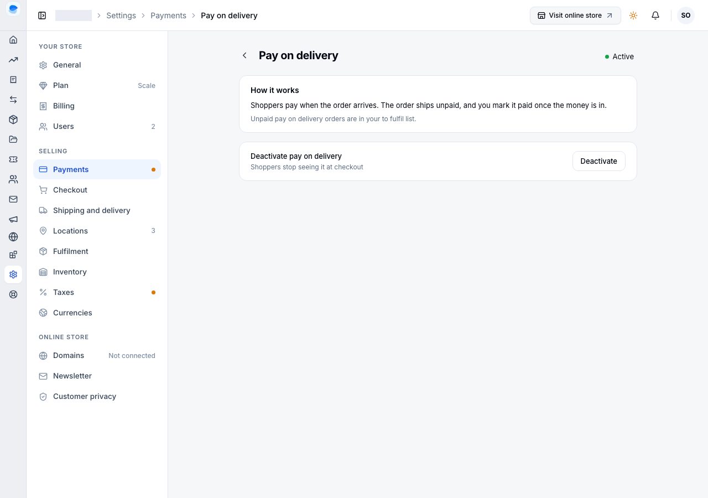Click the globe icon in the left rail
The height and width of the screenshot is (498, 708).
tap(13, 237)
